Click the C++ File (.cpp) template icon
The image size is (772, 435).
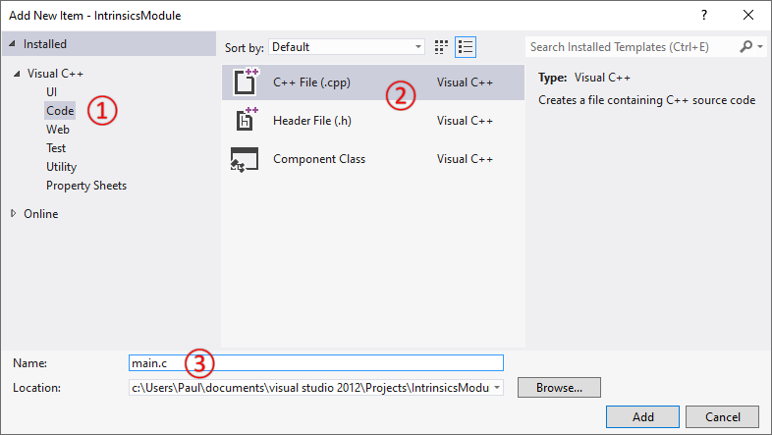coord(245,82)
